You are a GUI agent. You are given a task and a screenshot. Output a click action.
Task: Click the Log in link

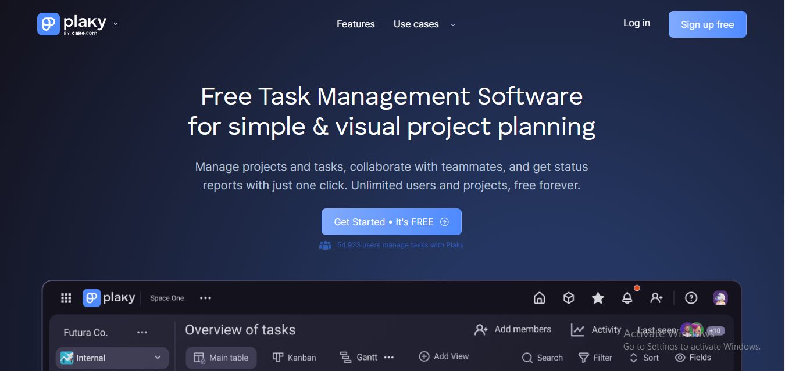[x=637, y=23]
